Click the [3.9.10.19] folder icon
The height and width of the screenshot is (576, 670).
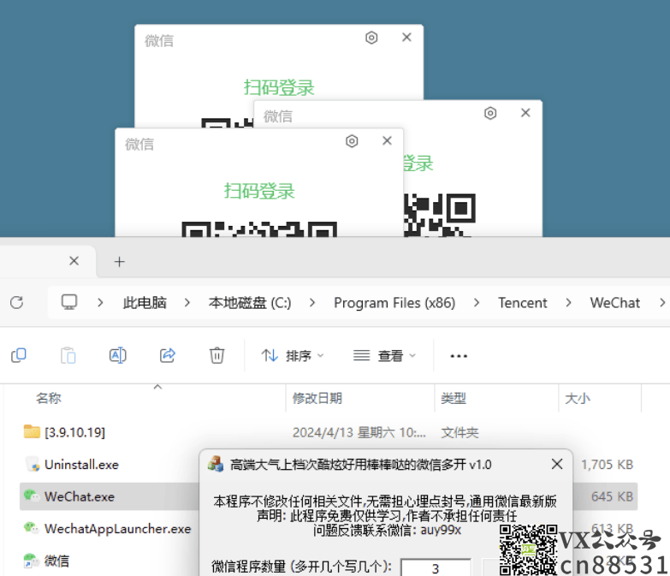[x=32, y=431]
